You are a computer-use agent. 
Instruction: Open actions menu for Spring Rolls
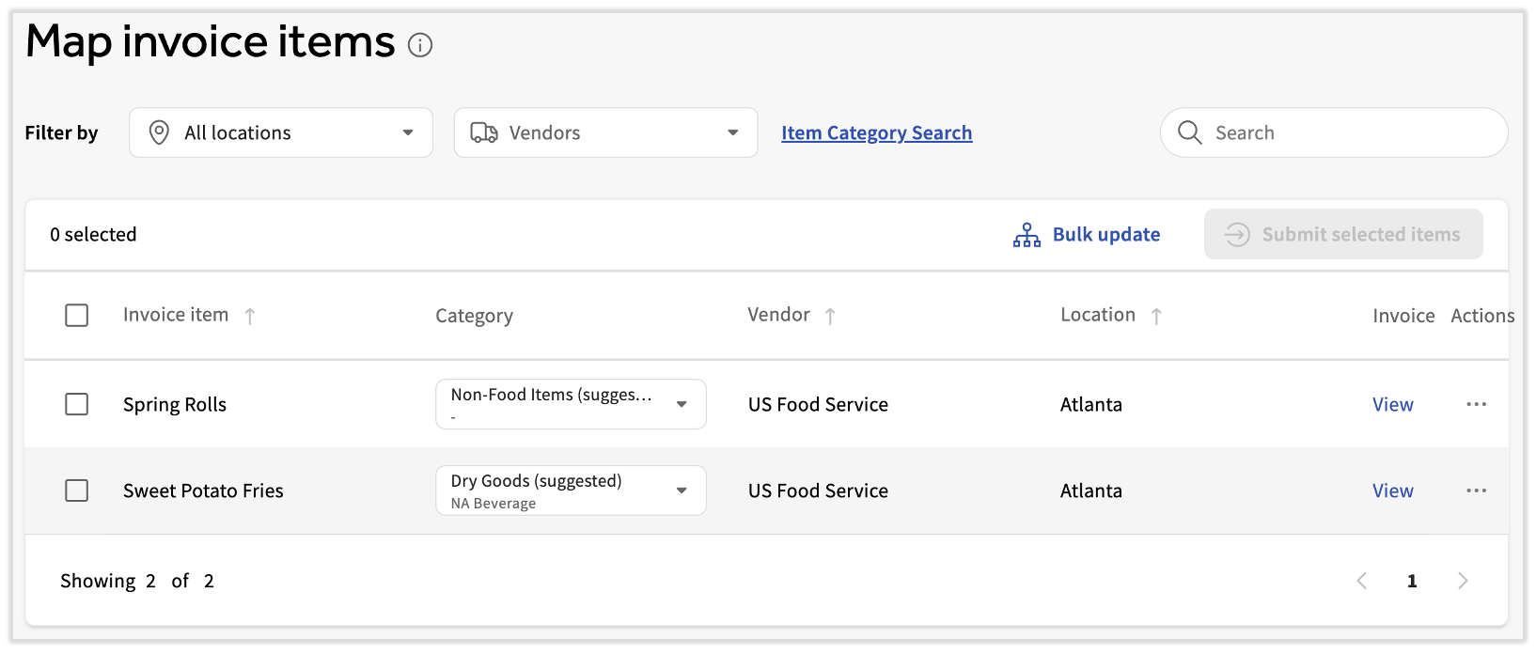pos(1476,404)
